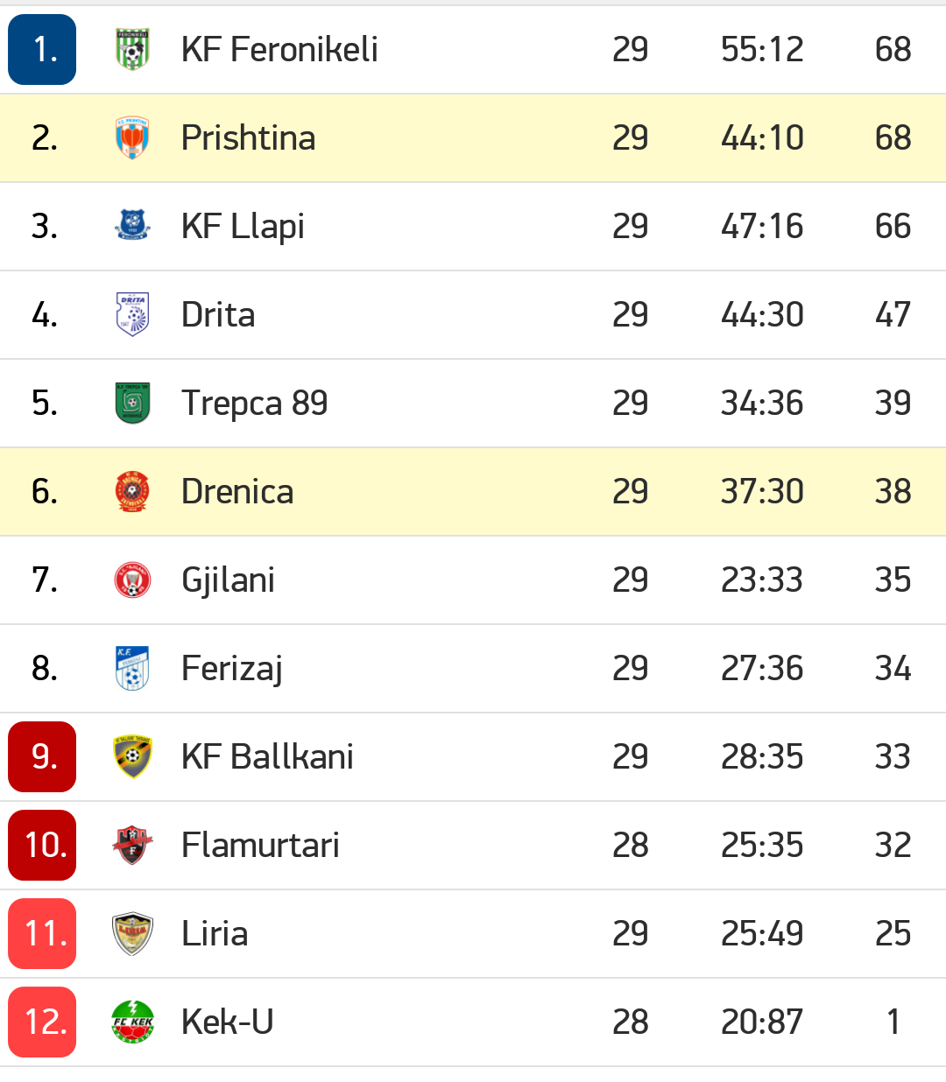Select the red rank 12 badge
The height and width of the screenshot is (1082, 946).
[42, 1022]
